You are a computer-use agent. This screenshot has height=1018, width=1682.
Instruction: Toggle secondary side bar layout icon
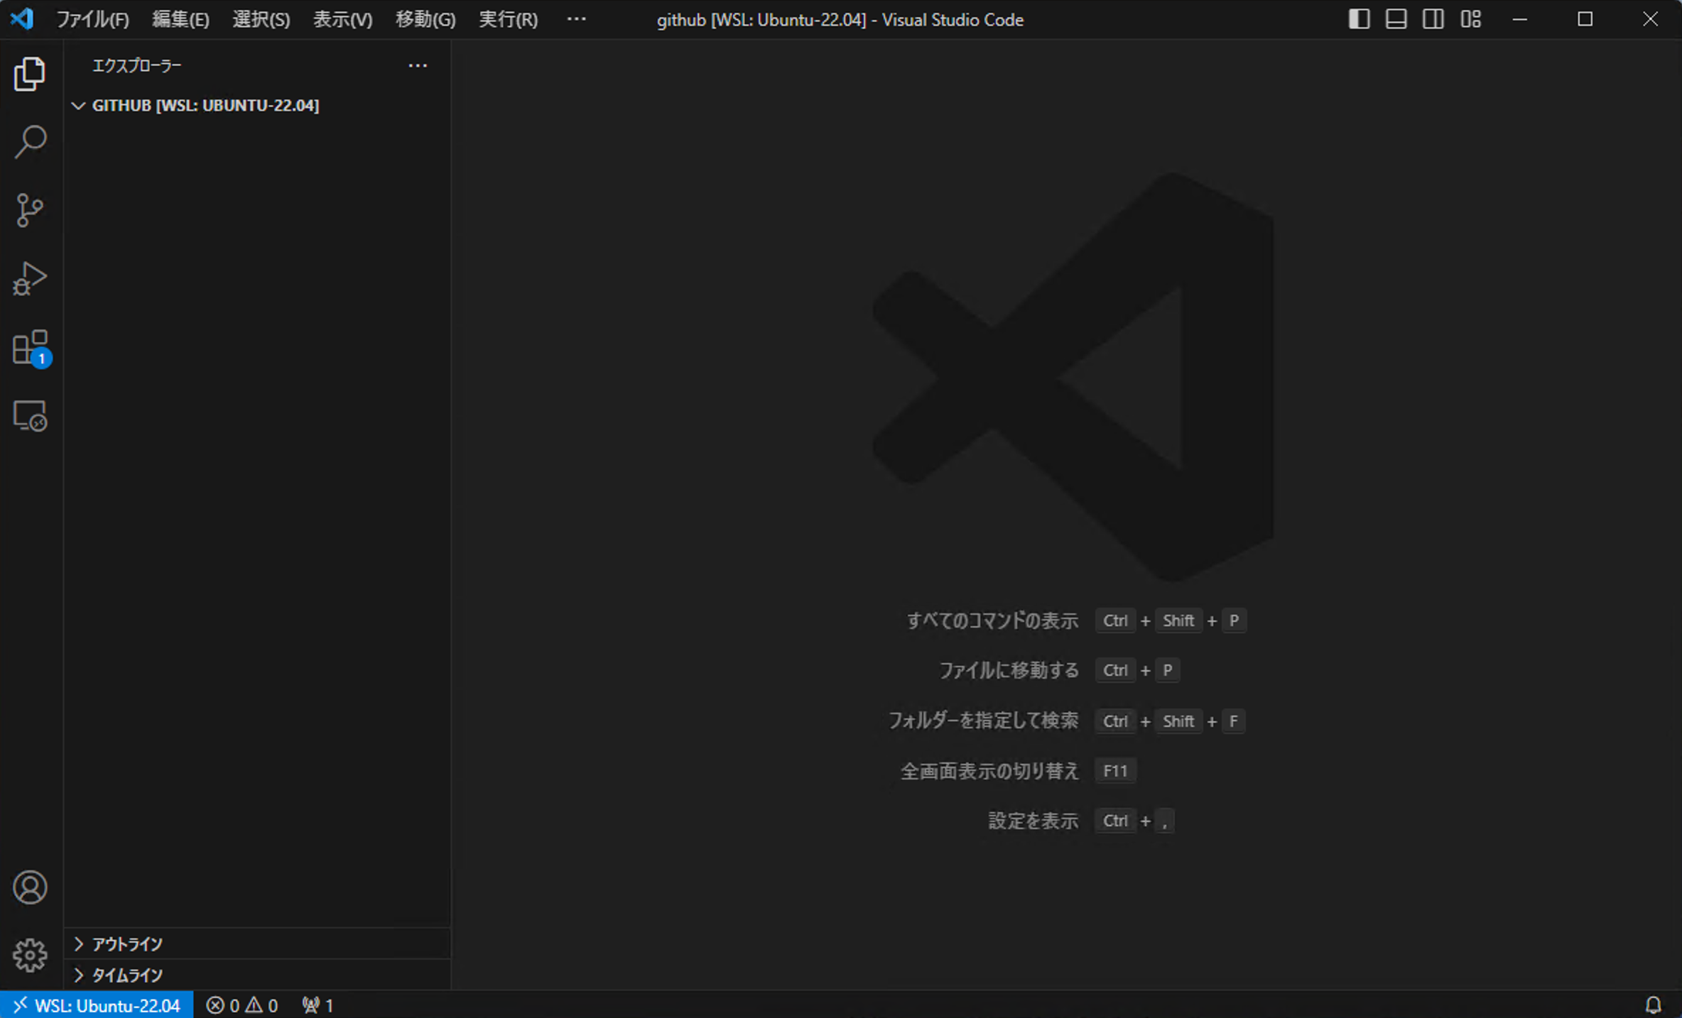pos(1433,19)
